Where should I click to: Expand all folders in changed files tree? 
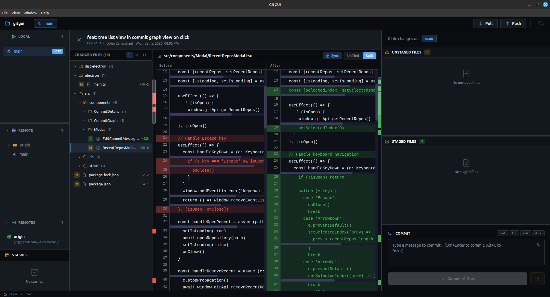point(137,55)
